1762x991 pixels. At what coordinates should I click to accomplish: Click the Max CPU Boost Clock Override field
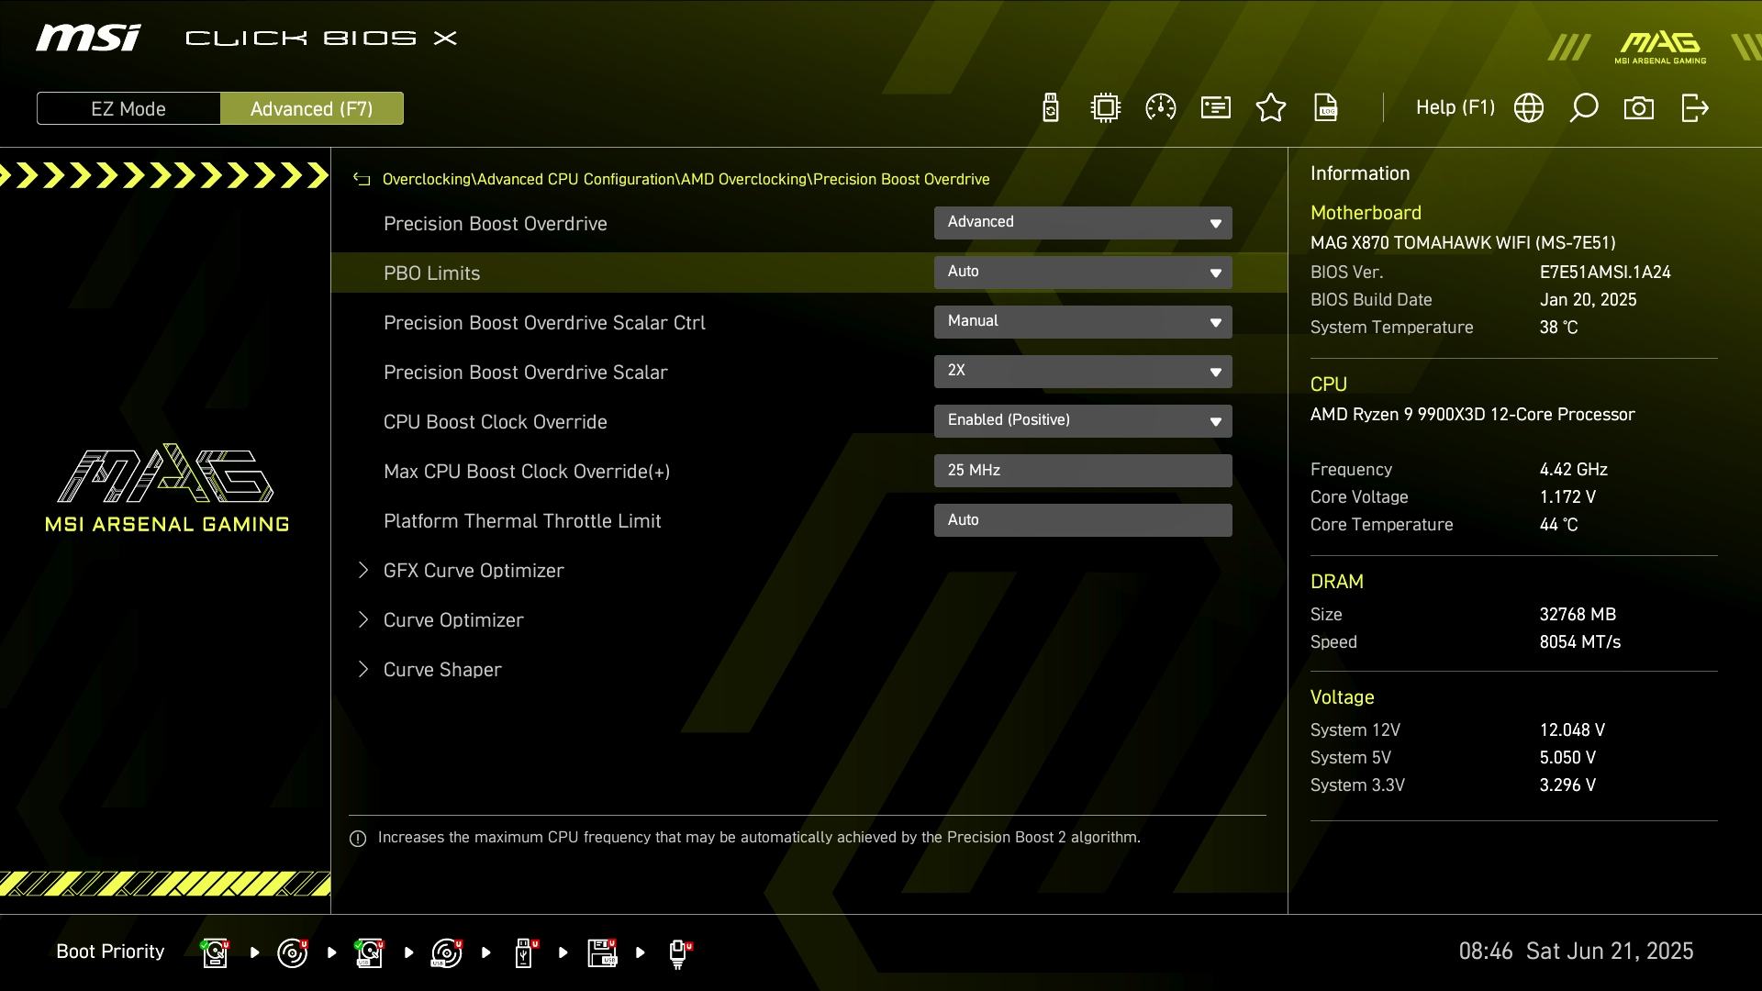pyautogui.click(x=1083, y=471)
